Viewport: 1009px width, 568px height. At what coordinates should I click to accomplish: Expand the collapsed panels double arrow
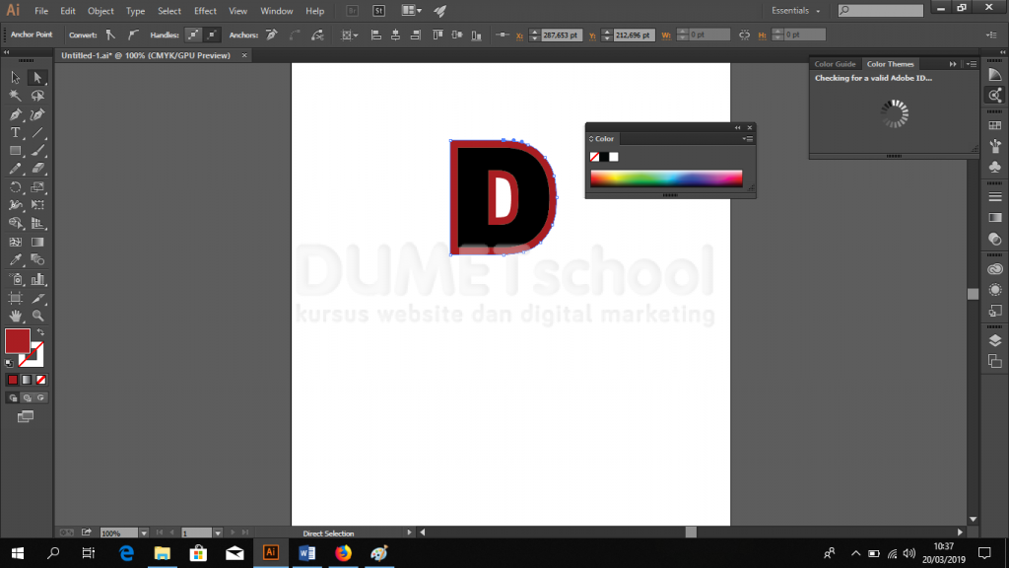point(1002,52)
